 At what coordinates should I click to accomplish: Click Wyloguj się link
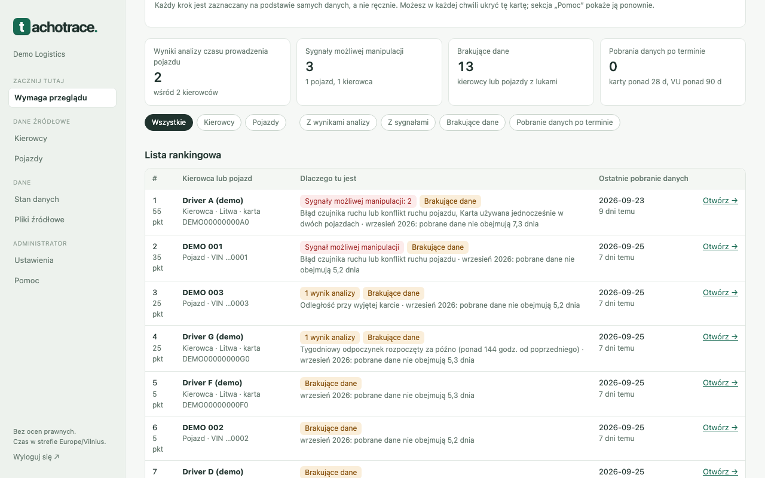pyautogui.click(x=36, y=457)
